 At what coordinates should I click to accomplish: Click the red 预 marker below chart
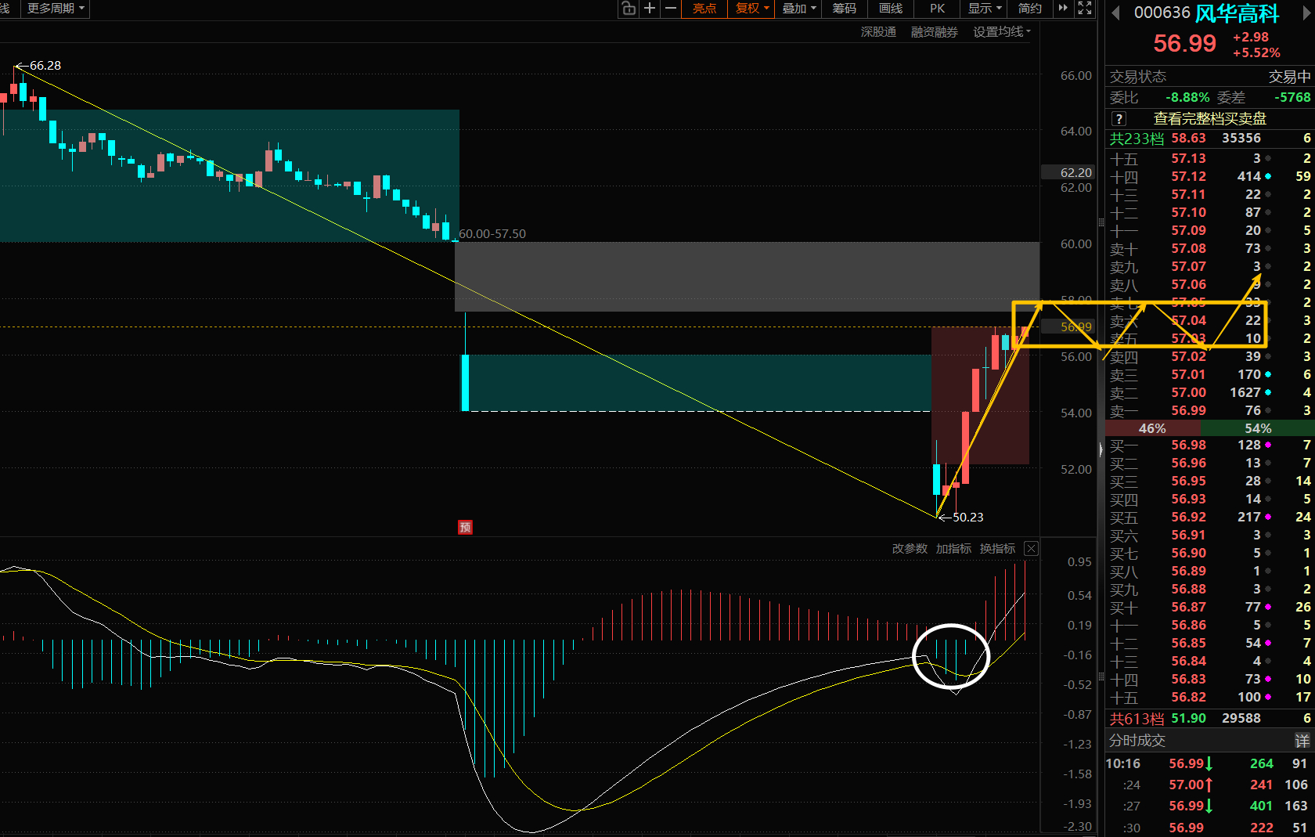[x=465, y=528]
